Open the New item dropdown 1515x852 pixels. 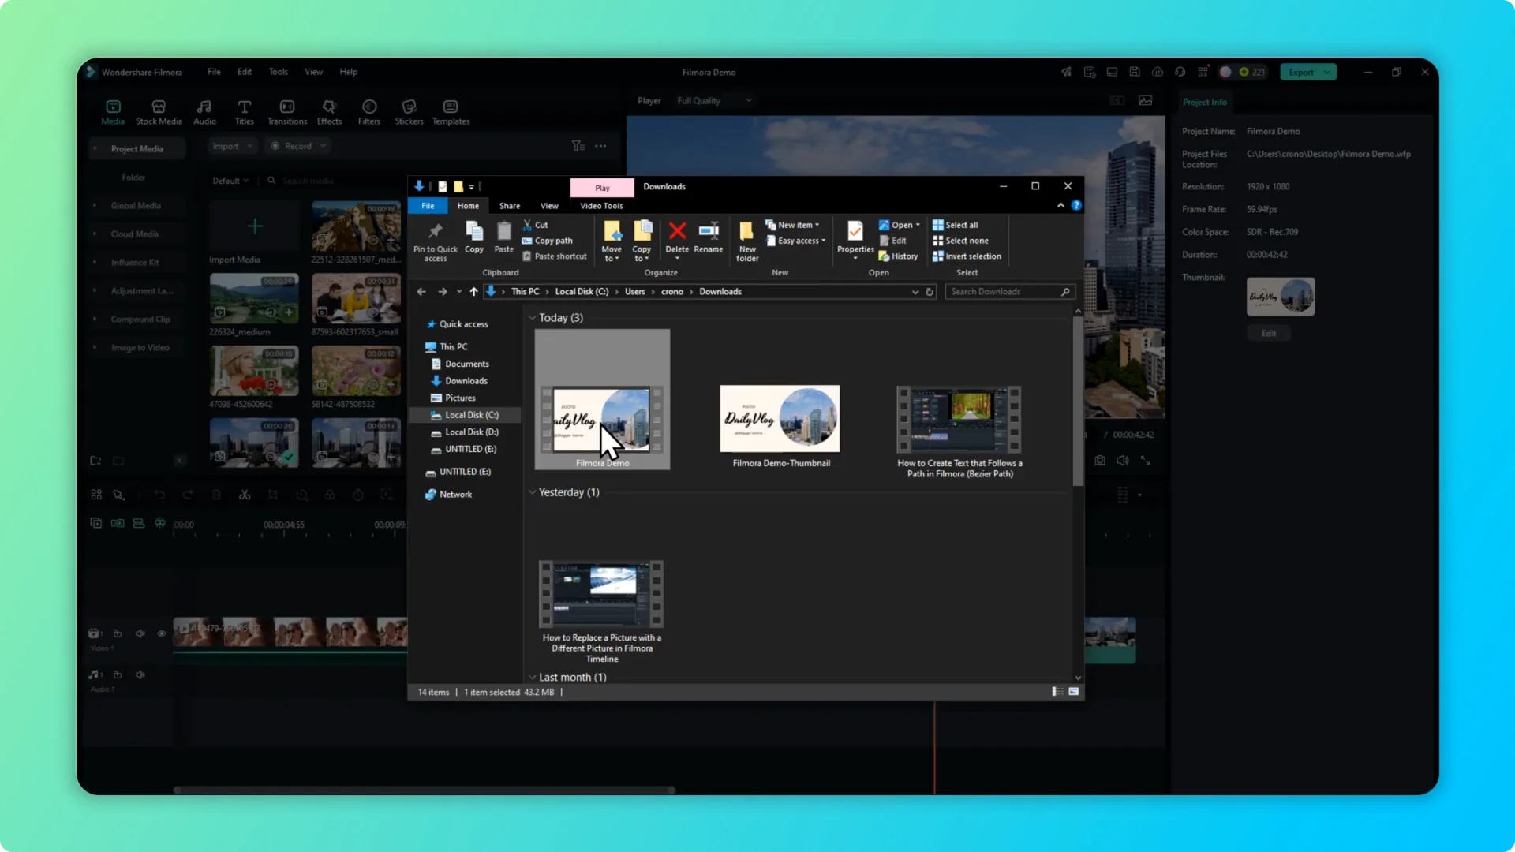(x=792, y=225)
